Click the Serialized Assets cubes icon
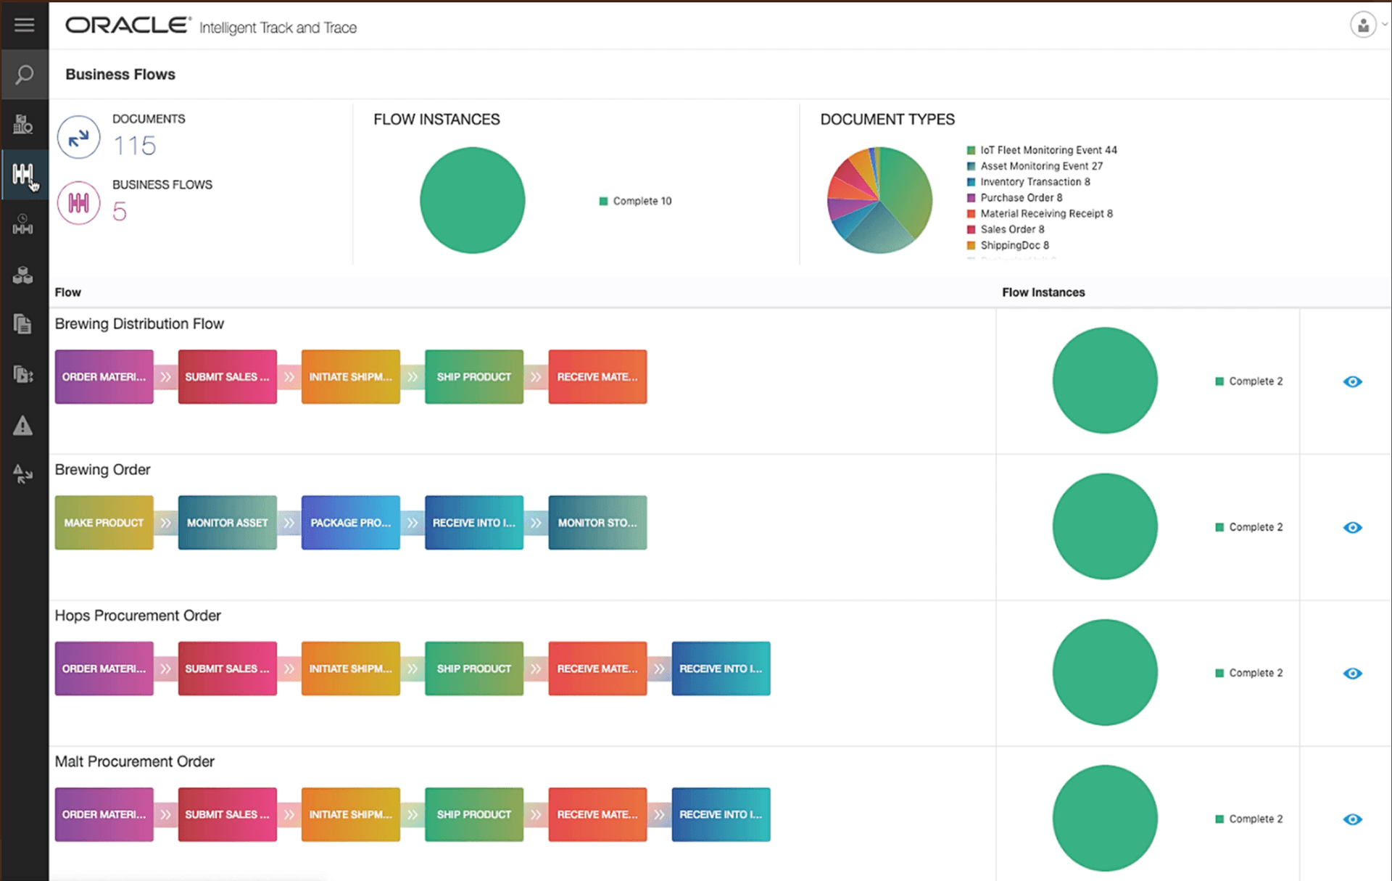Image resolution: width=1392 pixels, height=881 pixels. pyautogui.click(x=24, y=274)
